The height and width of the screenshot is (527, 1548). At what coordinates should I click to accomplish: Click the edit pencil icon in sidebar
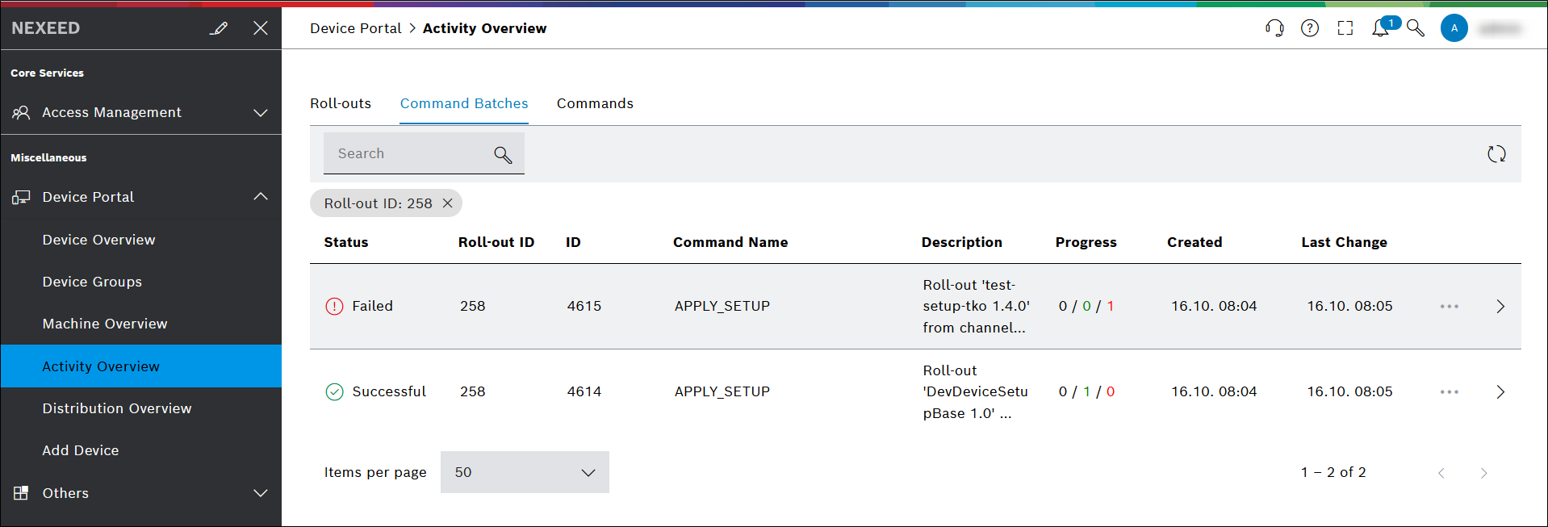pyautogui.click(x=219, y=28)
